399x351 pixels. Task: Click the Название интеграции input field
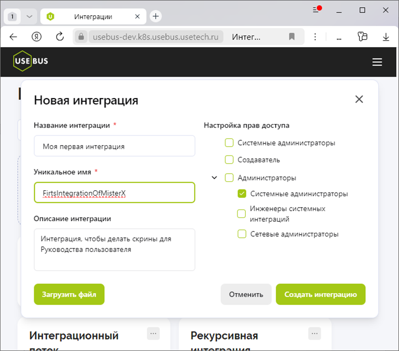pos(114,146)
